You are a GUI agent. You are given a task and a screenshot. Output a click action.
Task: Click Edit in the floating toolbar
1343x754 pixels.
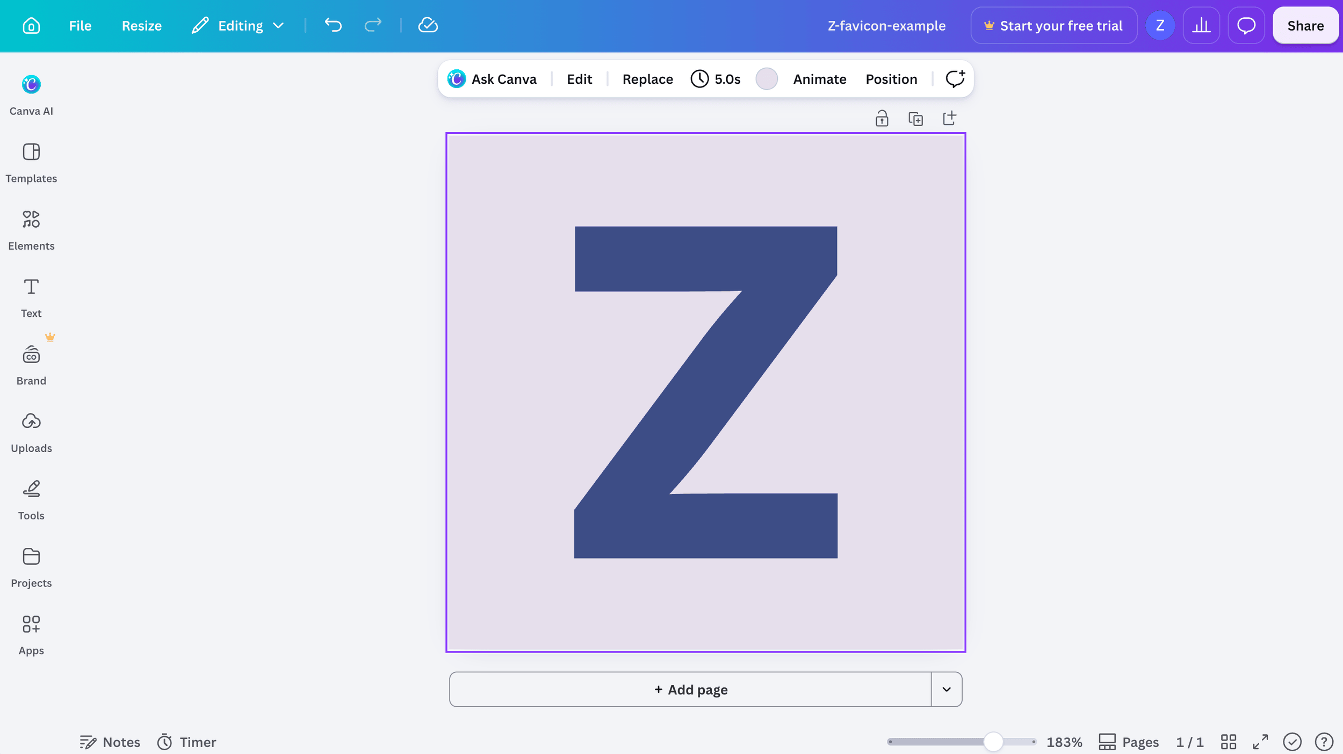coord(579,79)
